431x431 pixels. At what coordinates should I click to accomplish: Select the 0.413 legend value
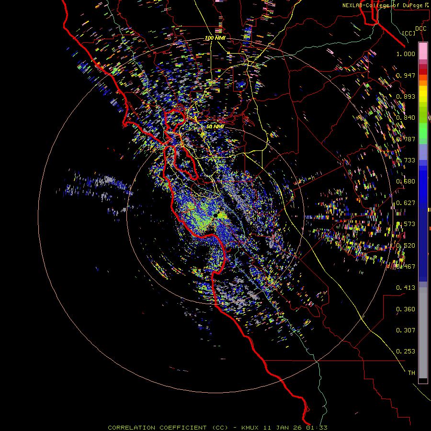point(406,288)
